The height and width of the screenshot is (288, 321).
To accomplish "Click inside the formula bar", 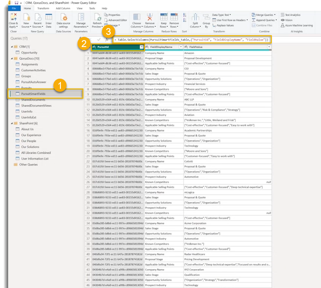I will point(192,40).
